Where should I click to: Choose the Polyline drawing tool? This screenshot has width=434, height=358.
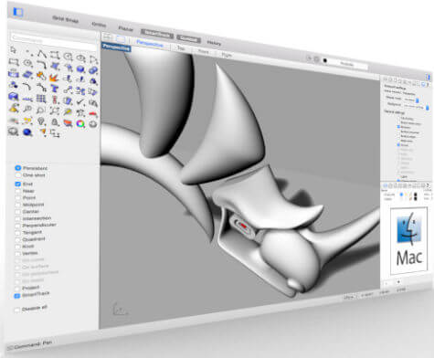pyautogui.click(x=41, y=54)
